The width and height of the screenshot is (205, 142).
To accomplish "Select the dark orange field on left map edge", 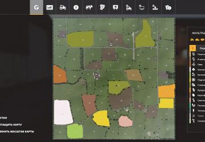I will click(x=59, y=74).
